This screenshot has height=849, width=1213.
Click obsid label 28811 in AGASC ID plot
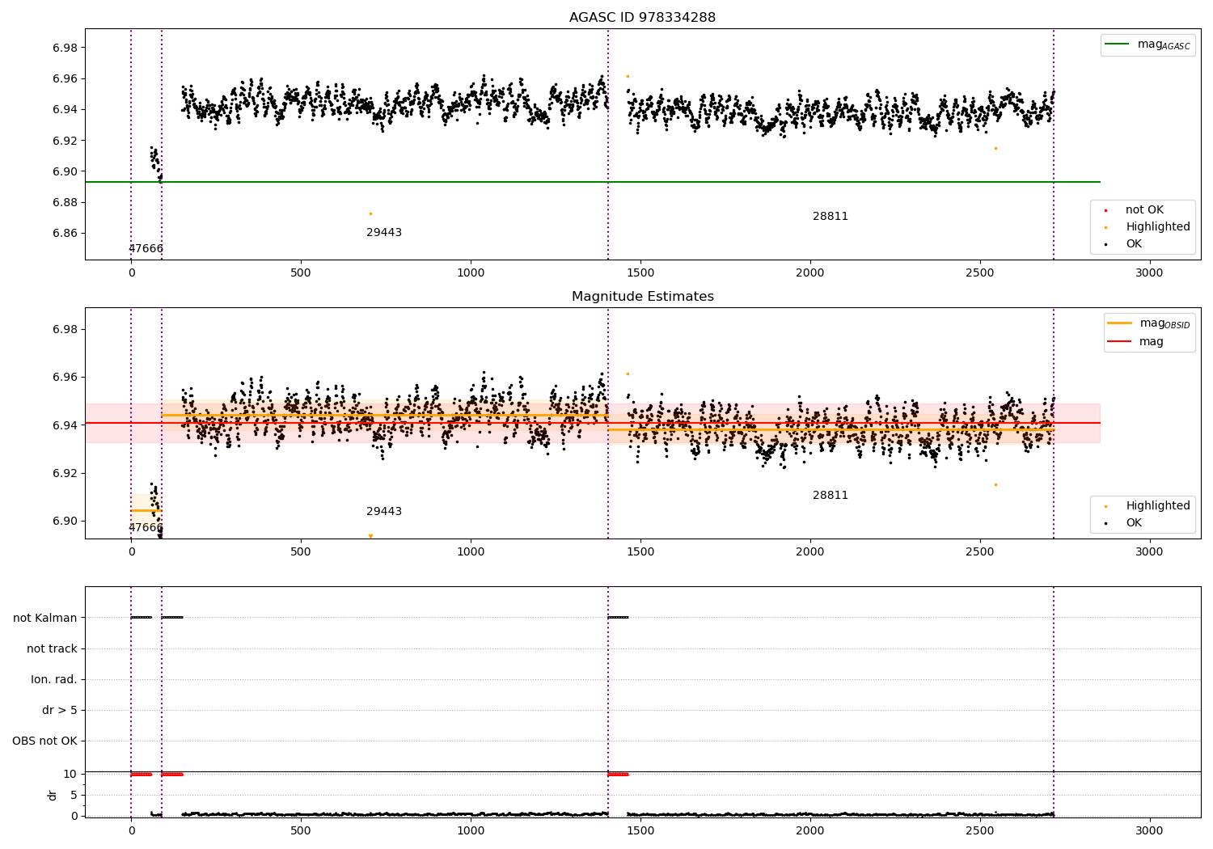831,217
